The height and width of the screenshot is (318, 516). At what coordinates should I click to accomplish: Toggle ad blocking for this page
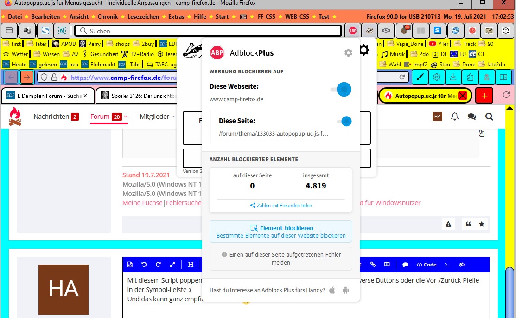coord(344,121)
